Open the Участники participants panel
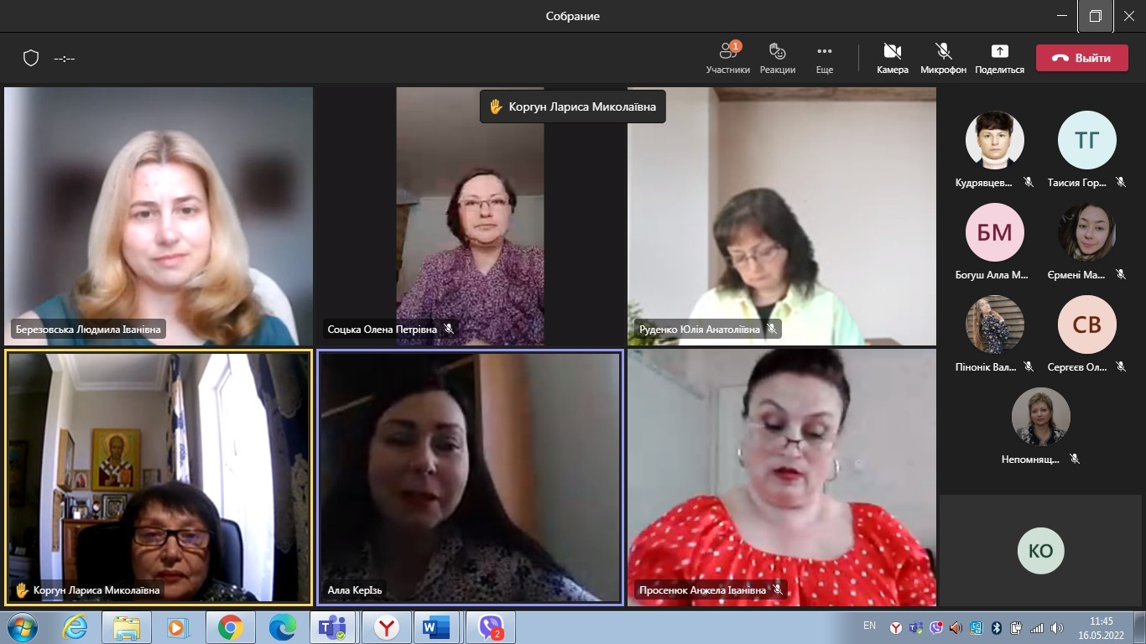Screen dimensions: 1146x644 (x=727, y=58)
